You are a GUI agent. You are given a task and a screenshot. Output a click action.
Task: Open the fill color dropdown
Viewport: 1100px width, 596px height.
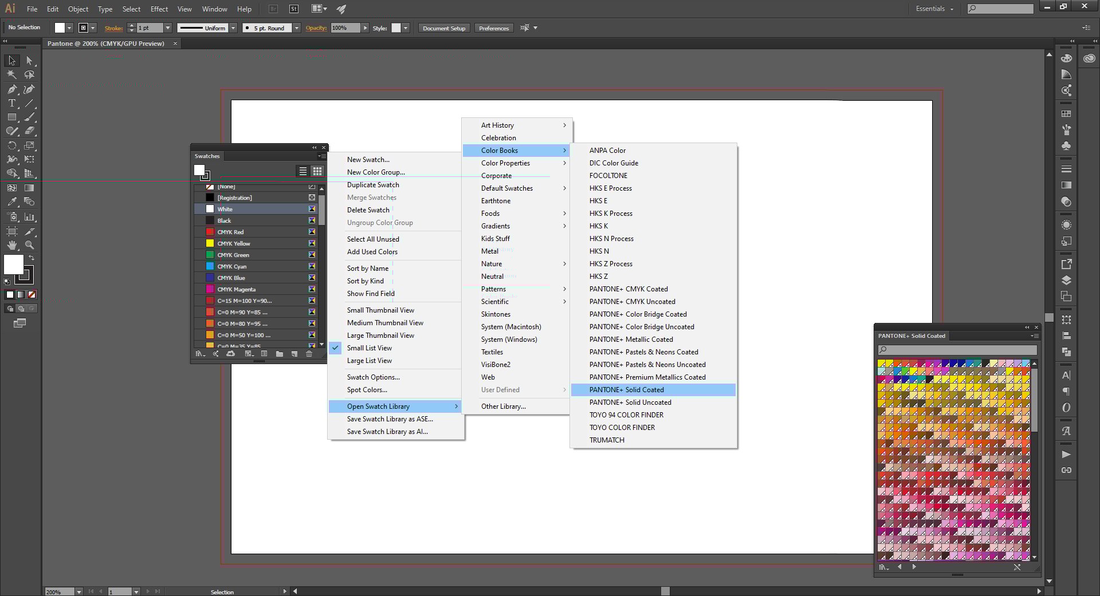click(69, 28)
